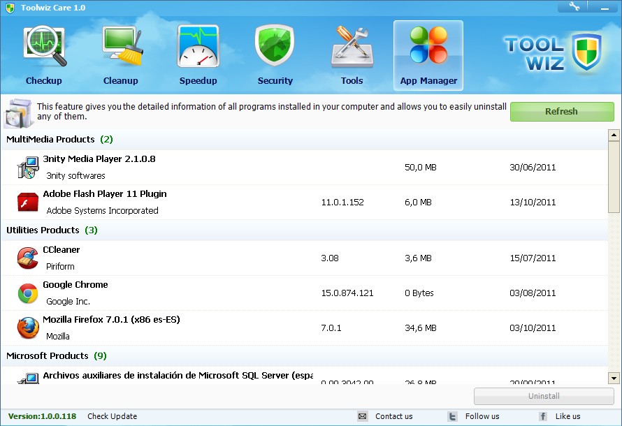Viewport: 622px width, 426px height.
Task: Click the date 30/06/2011
Action: (x=533, y=167)
